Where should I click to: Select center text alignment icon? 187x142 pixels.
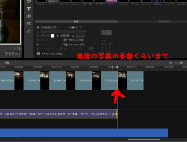[x=73, y=27]
